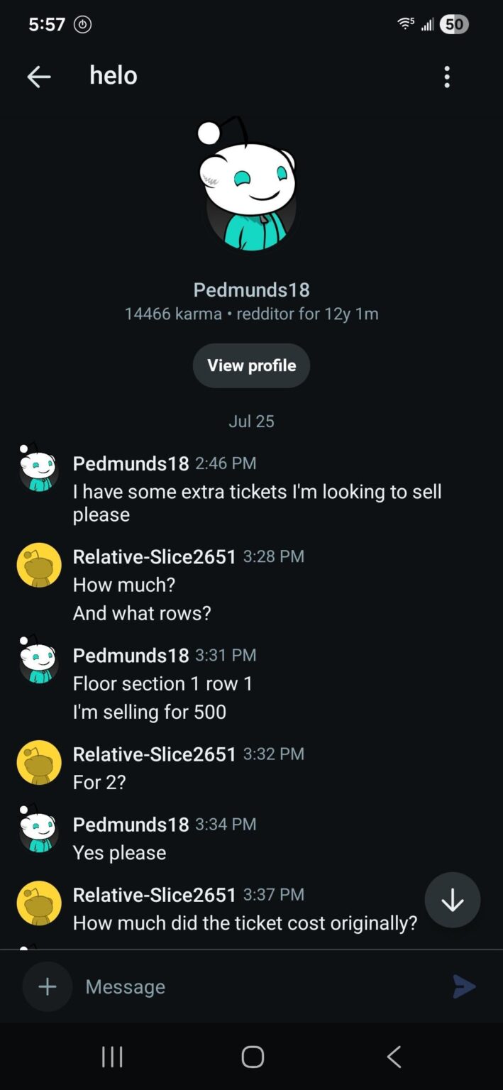503x1090 pixels.
Task: Tap the plus attachment icon
Action: tap(48, 986)
